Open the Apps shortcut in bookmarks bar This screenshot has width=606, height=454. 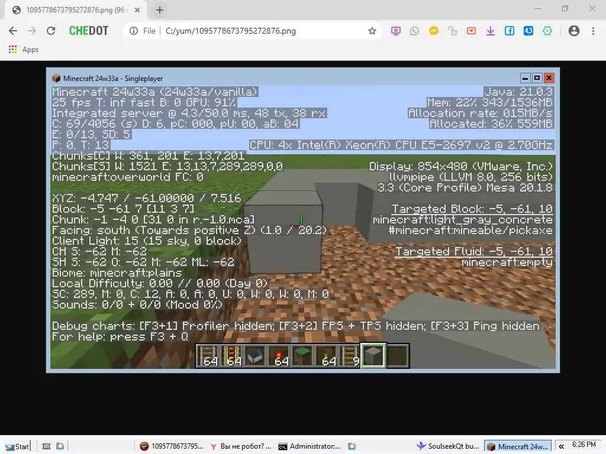click(x=23, y=50)
